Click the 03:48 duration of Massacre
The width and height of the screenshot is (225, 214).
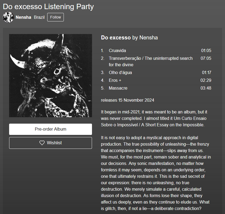pos(206,88)
